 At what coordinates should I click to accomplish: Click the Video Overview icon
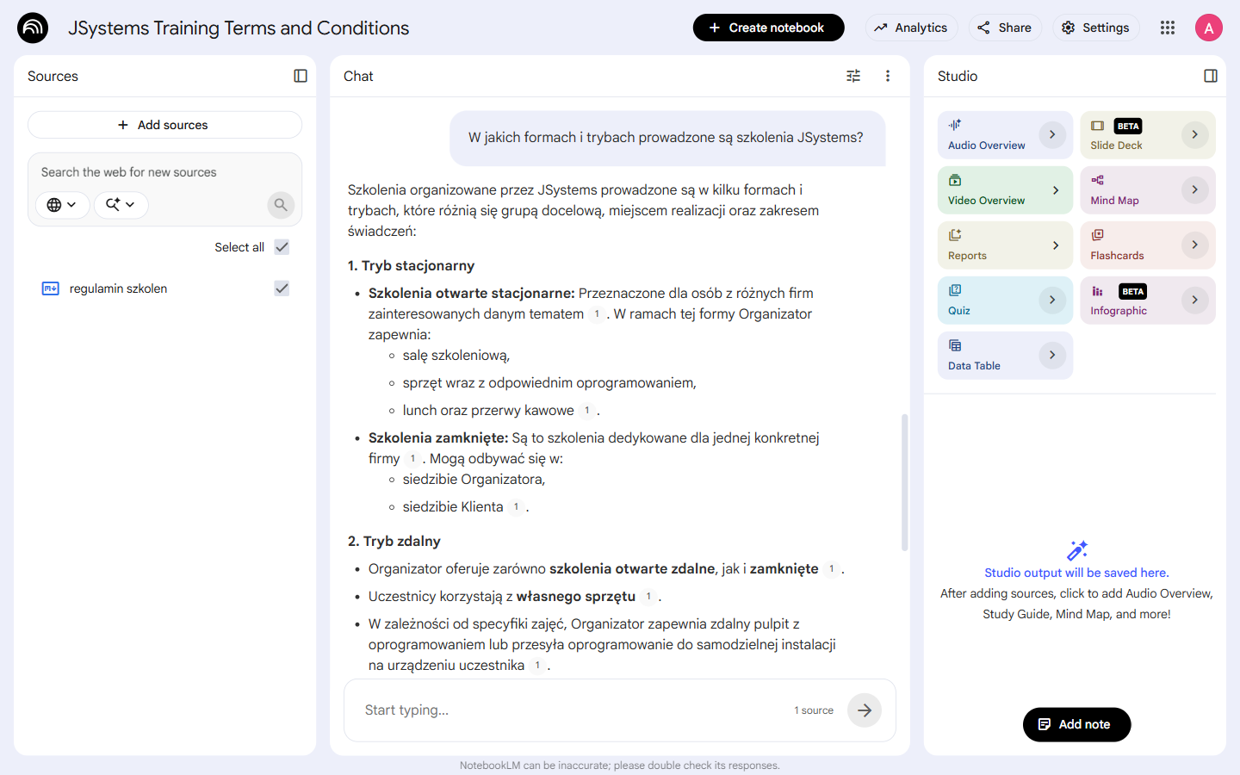click(955, 180)
